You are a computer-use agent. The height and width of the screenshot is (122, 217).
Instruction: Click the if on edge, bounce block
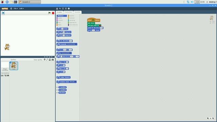[x=63, y=78]
